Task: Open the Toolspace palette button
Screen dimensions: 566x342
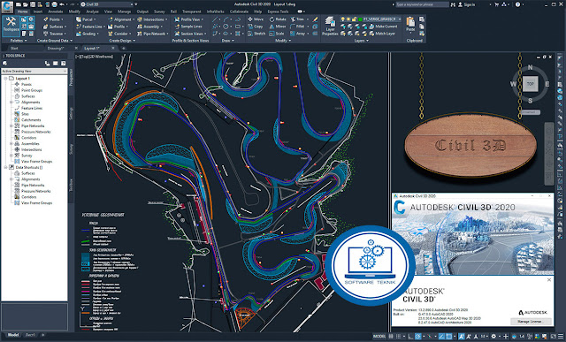Action: pyautogui.click(x=11, y=26)
